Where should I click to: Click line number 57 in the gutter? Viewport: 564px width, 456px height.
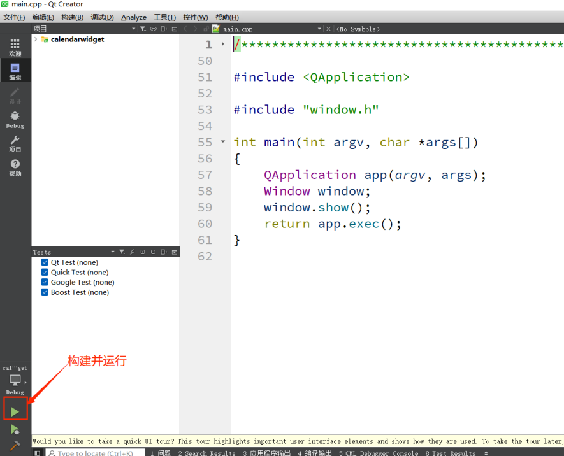205,175
